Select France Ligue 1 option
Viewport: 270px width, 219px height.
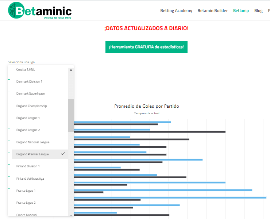pos(26,191)
